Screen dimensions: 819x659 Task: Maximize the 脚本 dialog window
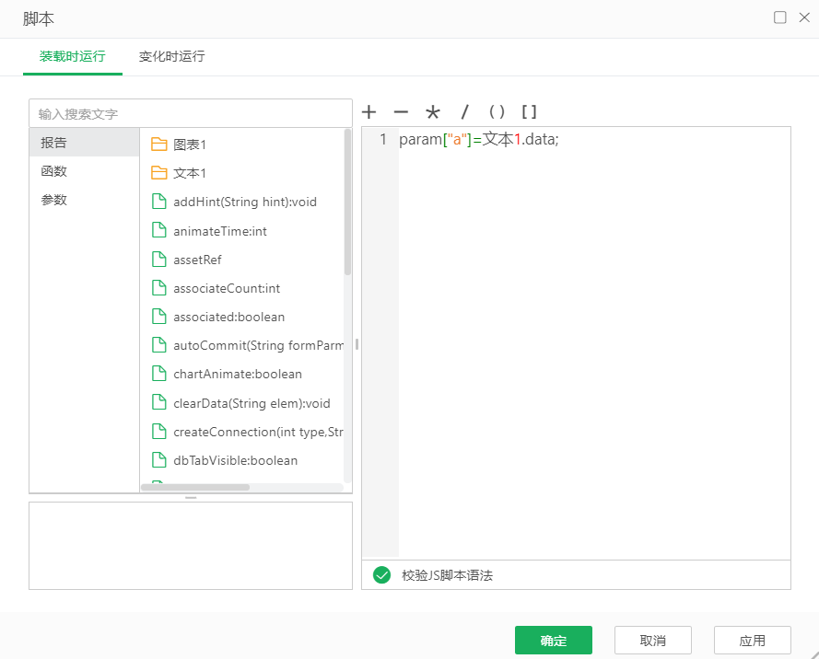pyautogui.click(x=780, y=17)
